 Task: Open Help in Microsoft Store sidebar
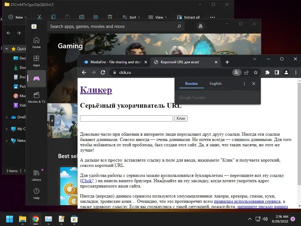pos(36,194)
